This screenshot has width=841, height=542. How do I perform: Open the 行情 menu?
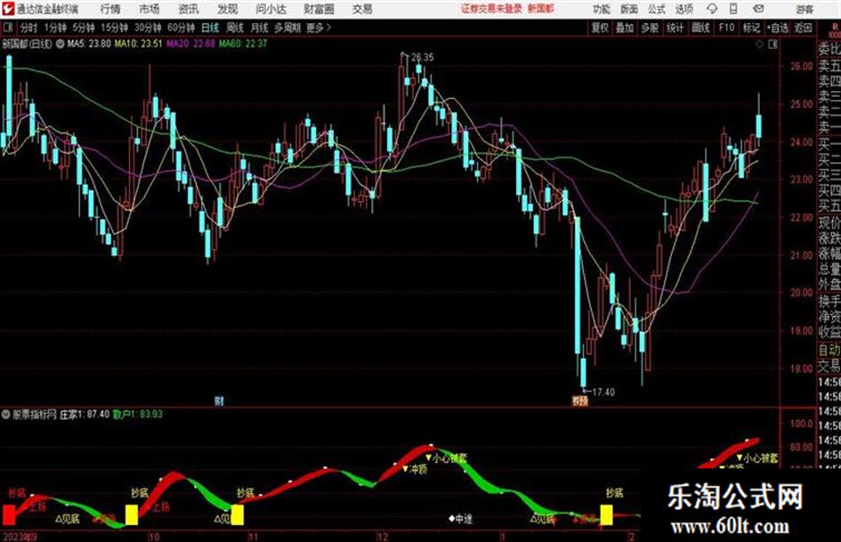tap(110, 9)
